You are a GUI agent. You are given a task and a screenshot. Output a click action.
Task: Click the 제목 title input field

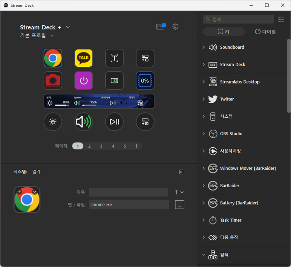(128, 192)
